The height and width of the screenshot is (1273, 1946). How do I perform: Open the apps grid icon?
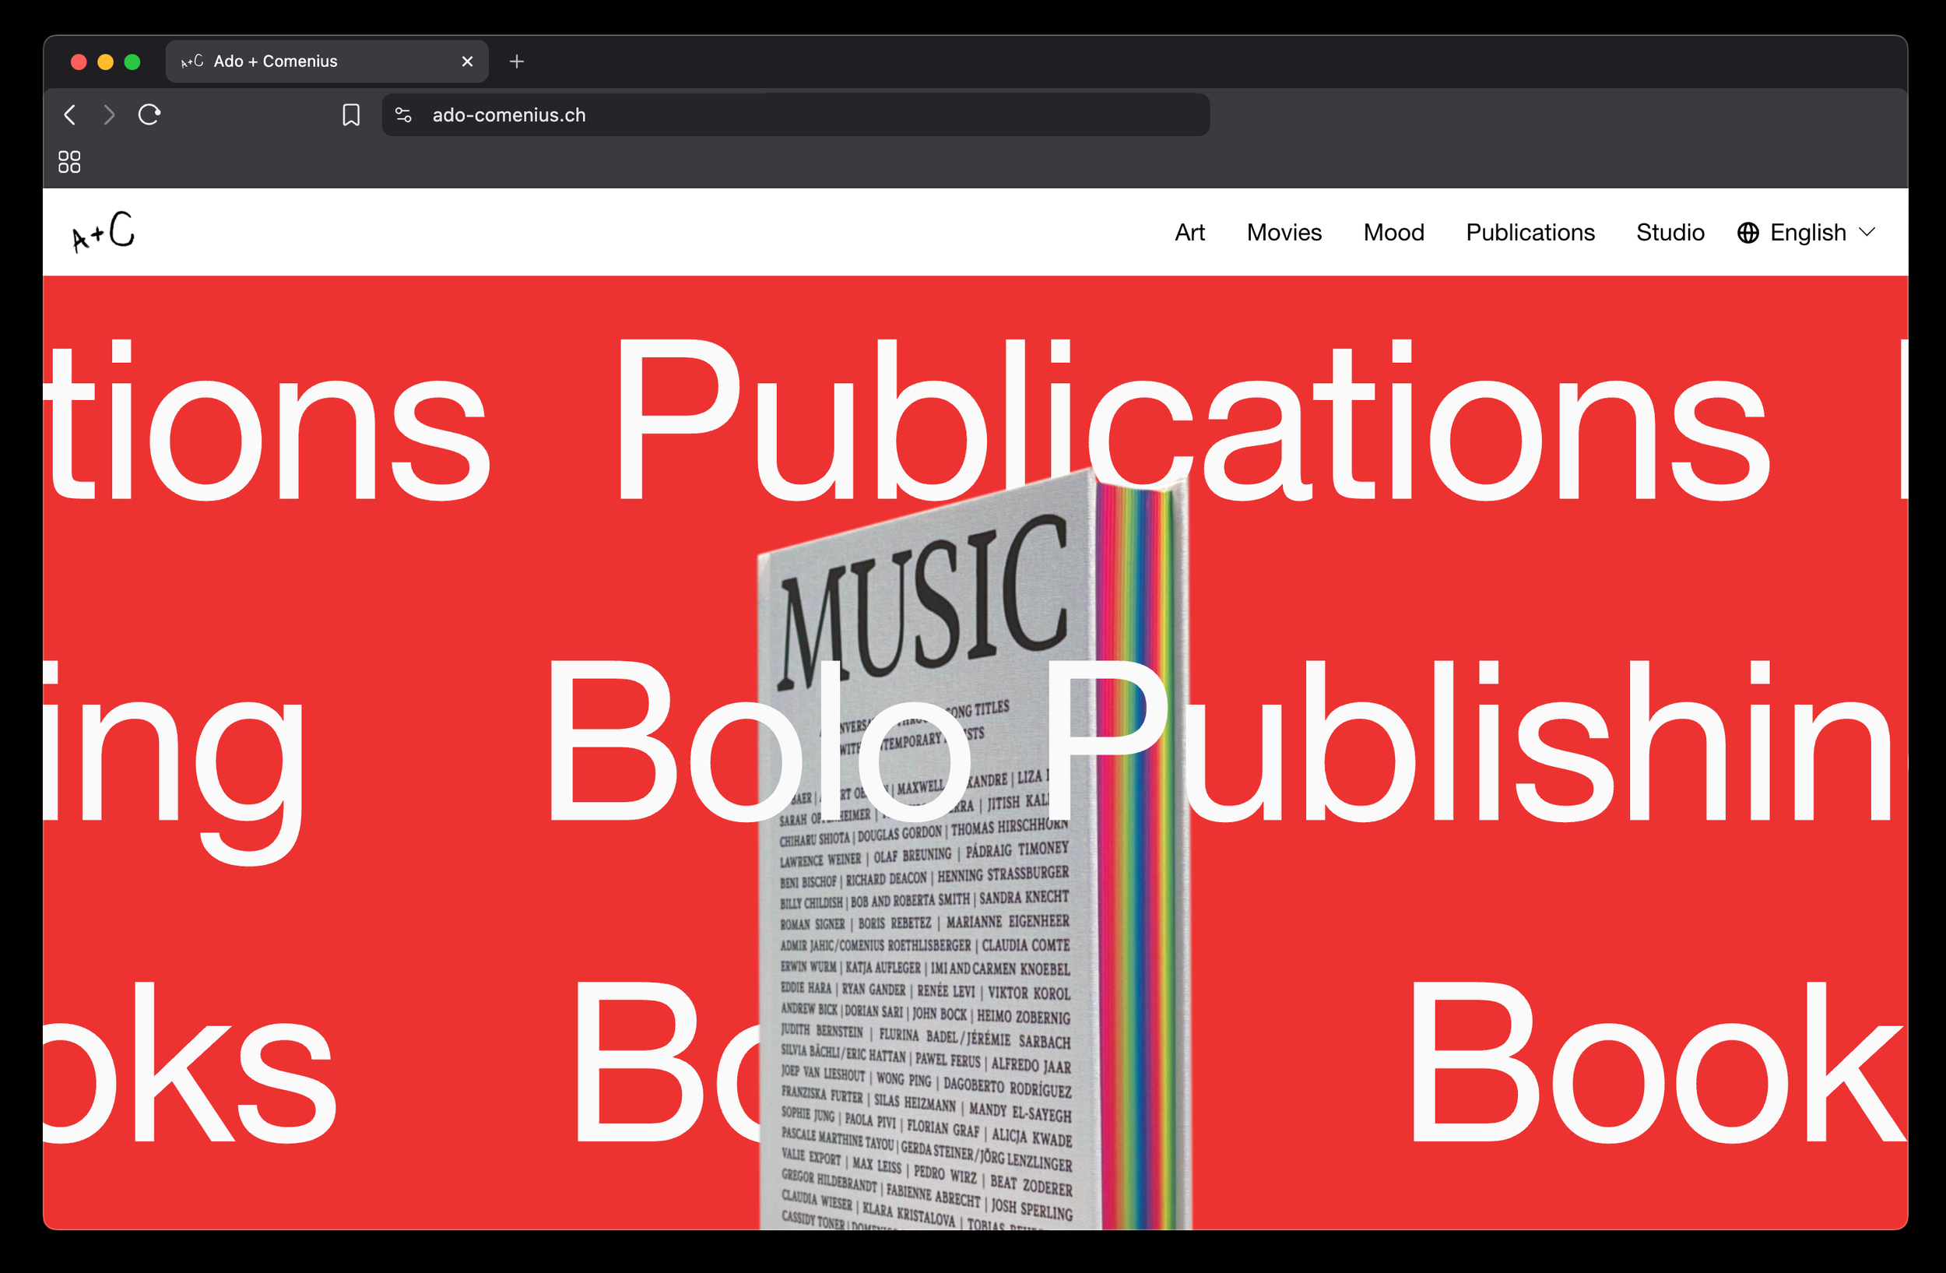point(69,162)
